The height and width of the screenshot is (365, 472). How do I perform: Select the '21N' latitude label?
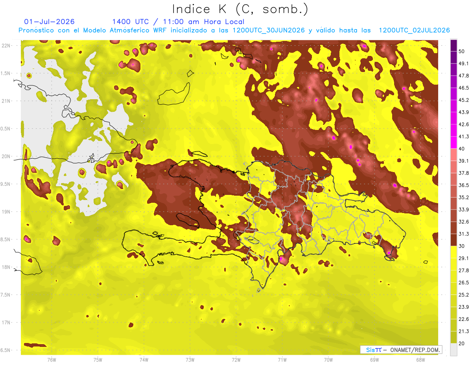(6, 101)
